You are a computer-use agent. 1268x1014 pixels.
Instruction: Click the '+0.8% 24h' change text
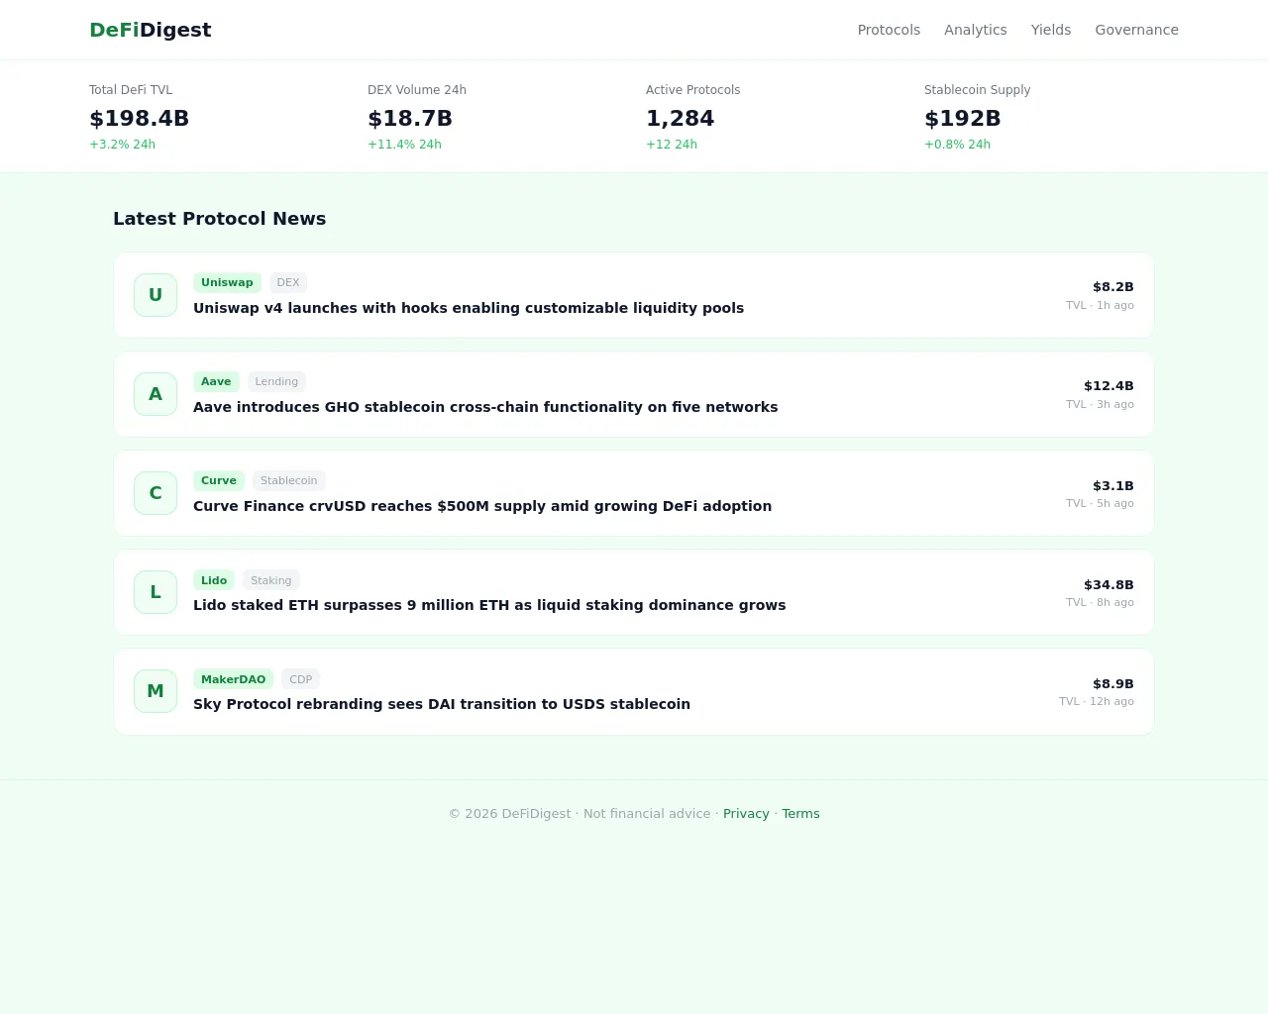(x=958, y=145)
